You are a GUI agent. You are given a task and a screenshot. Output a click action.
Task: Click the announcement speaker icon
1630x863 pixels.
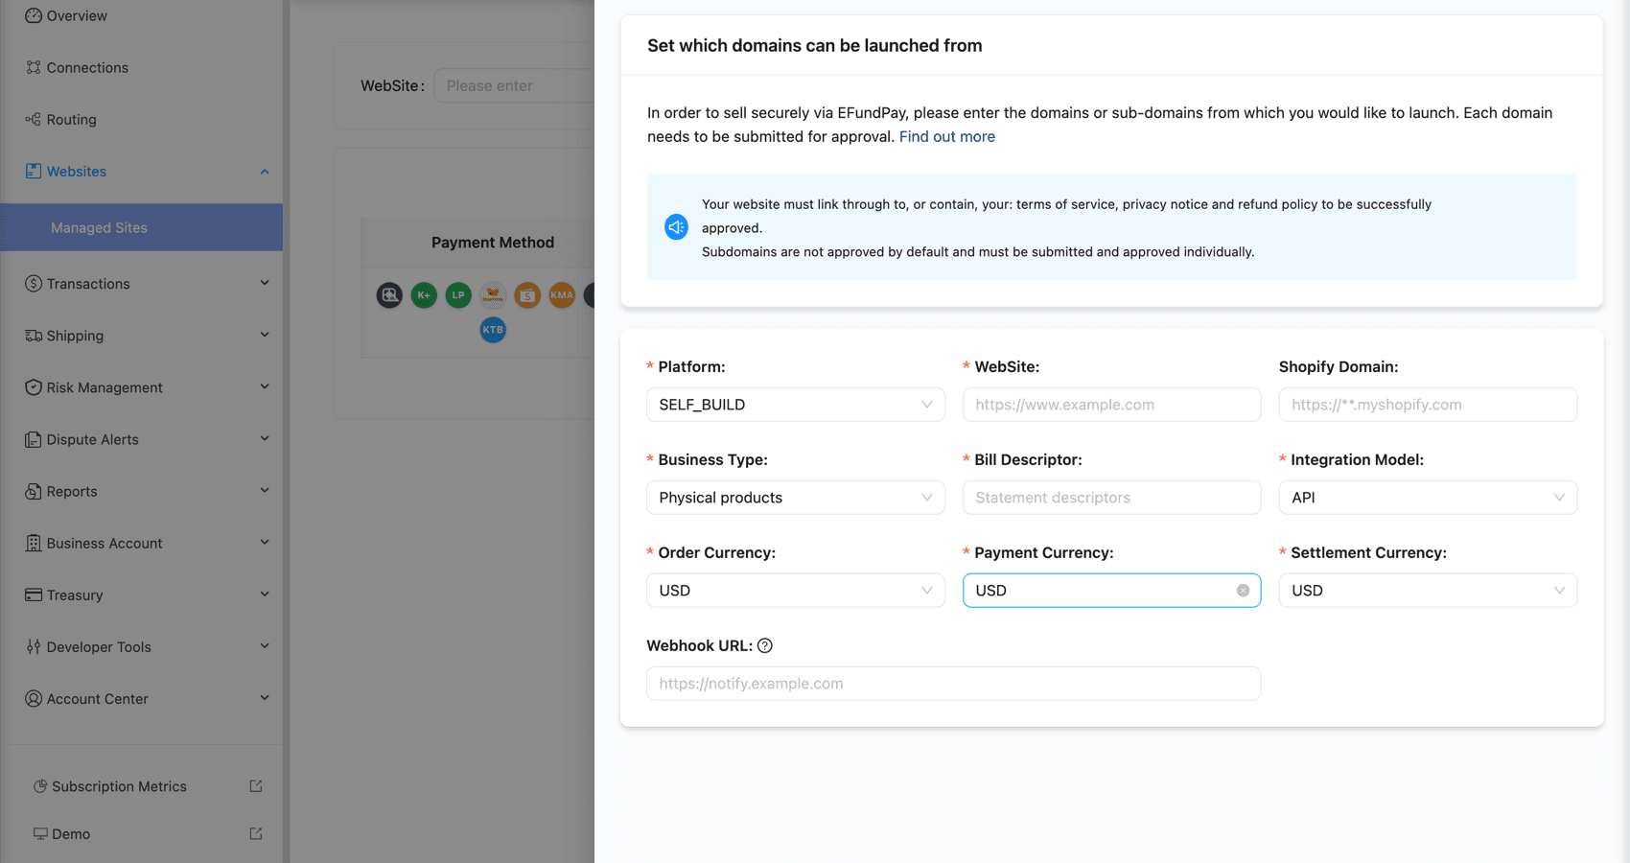click(x=676, y=227)
